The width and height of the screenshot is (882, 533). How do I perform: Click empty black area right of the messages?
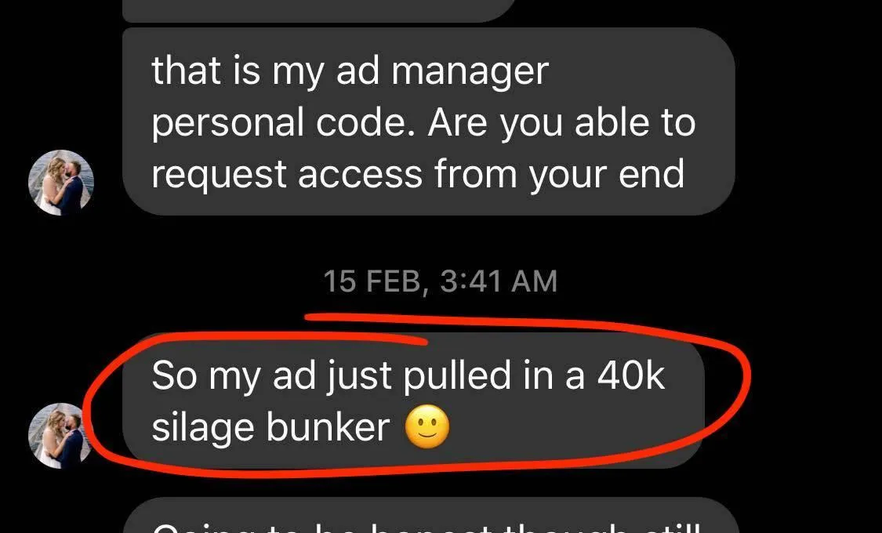810,225
